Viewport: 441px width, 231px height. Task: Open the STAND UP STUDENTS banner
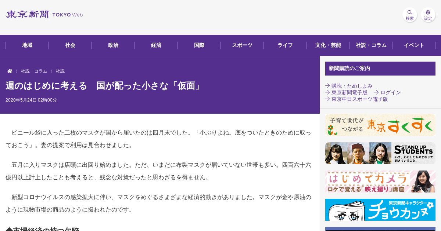point(380,153)
